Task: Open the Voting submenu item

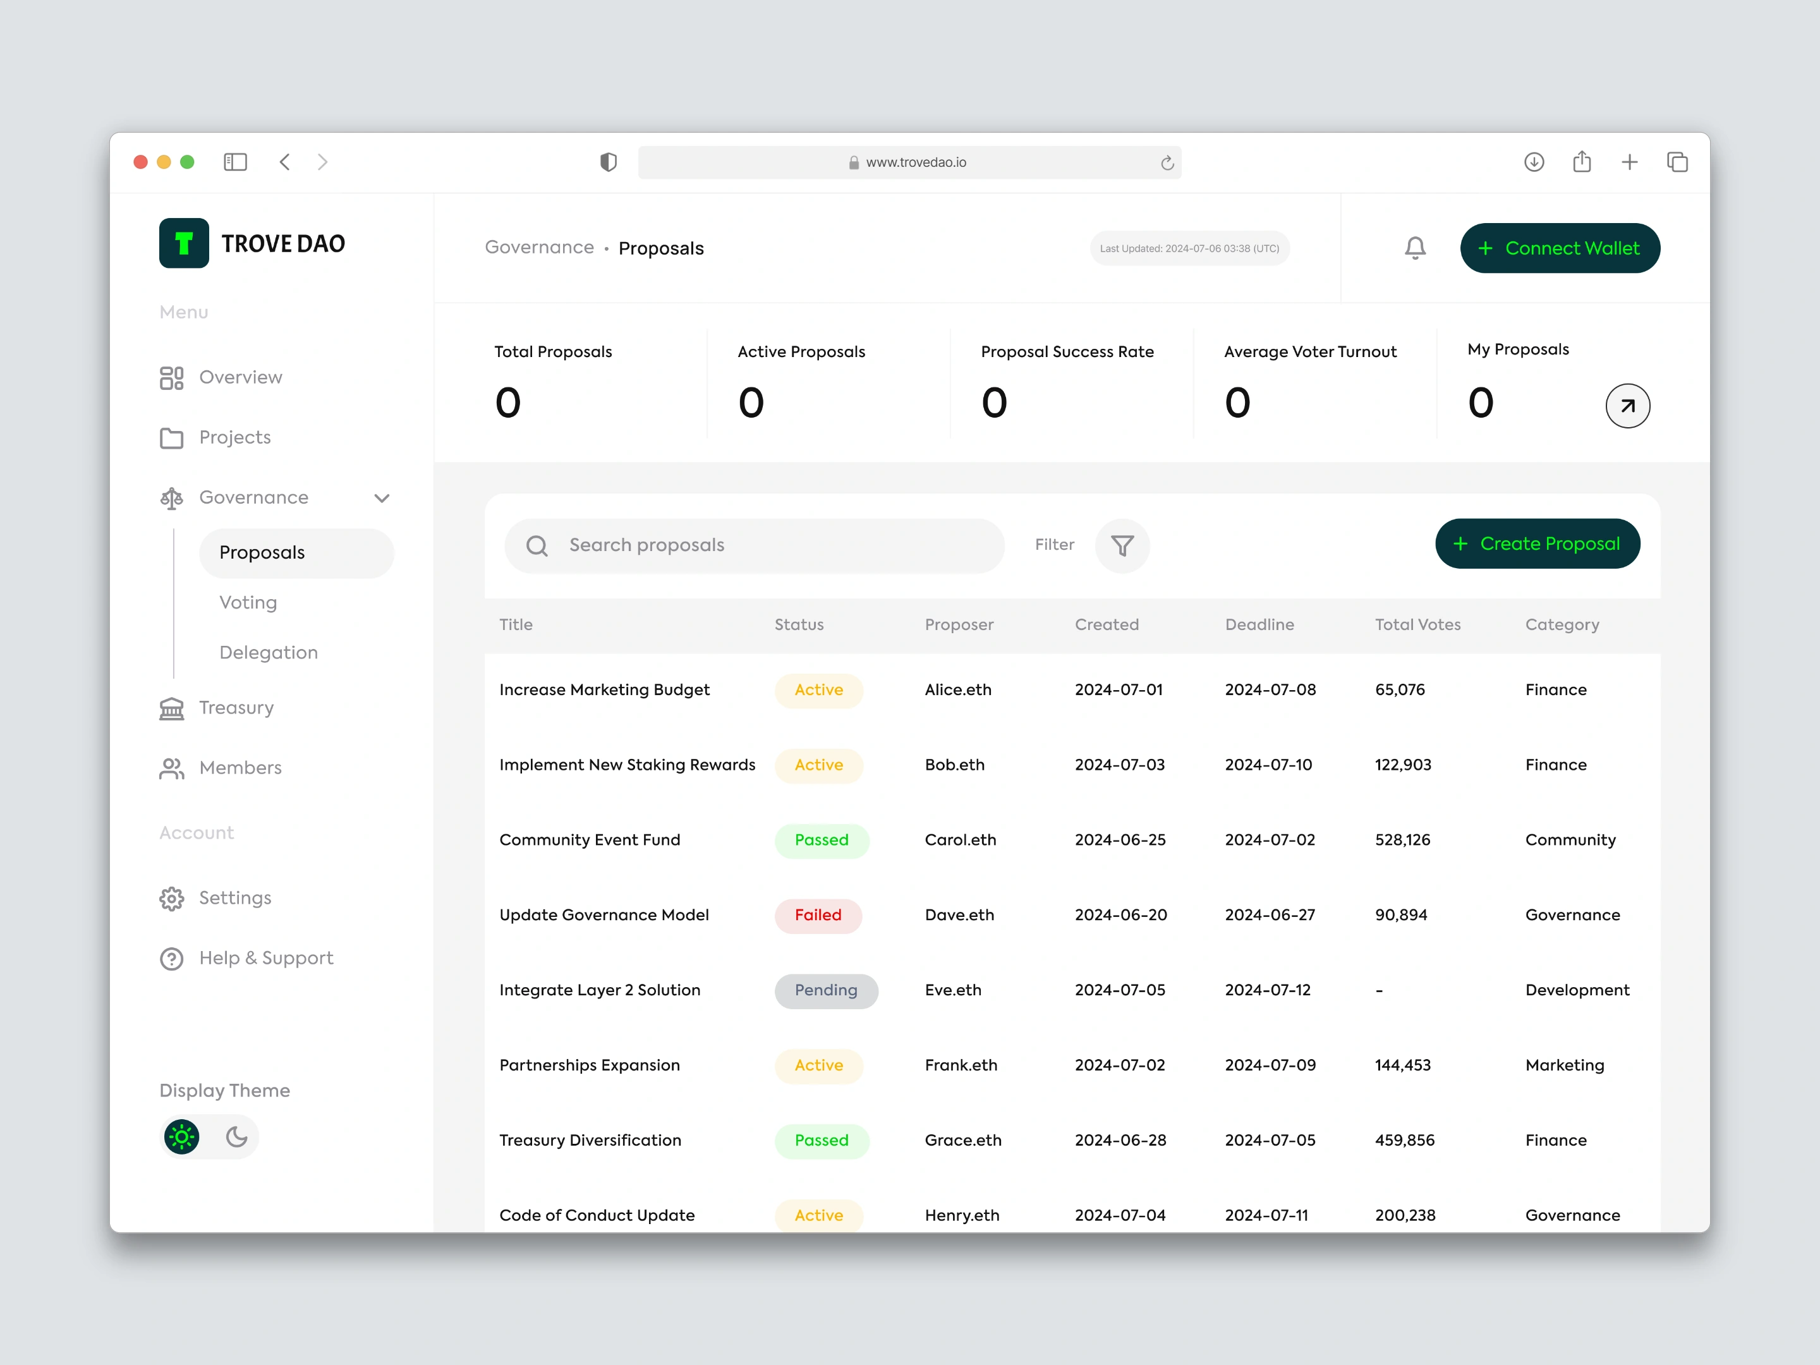Action: (x=248, y=602)
